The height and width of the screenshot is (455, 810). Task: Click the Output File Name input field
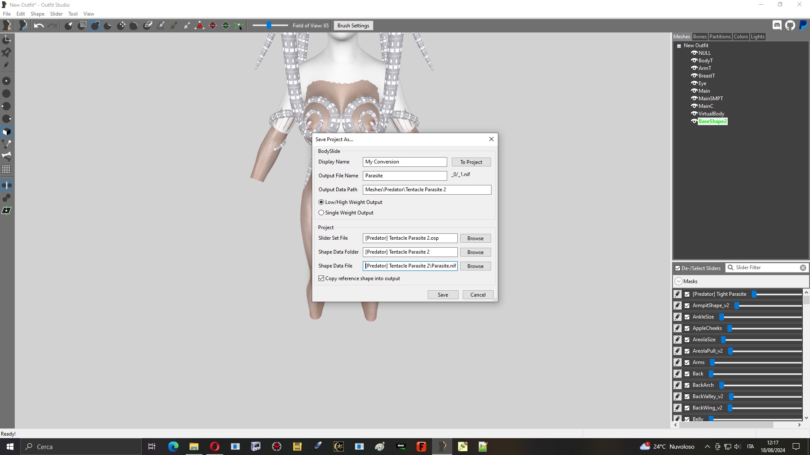(405, 176)
